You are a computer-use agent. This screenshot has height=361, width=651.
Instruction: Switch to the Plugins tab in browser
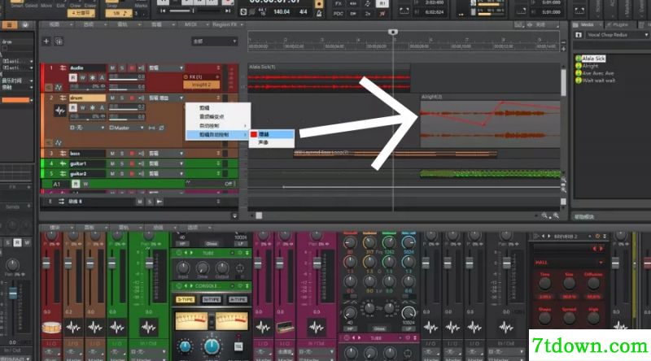pos(620,25)
